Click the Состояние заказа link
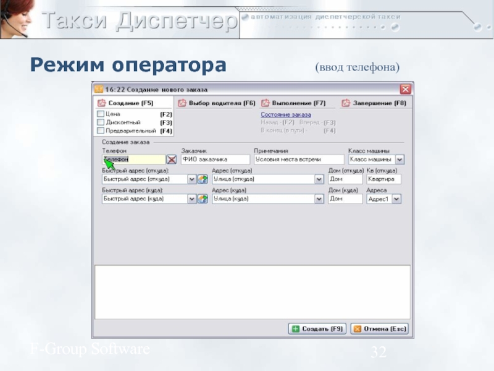Screen dimensions: 494x371 pos(286,114)
